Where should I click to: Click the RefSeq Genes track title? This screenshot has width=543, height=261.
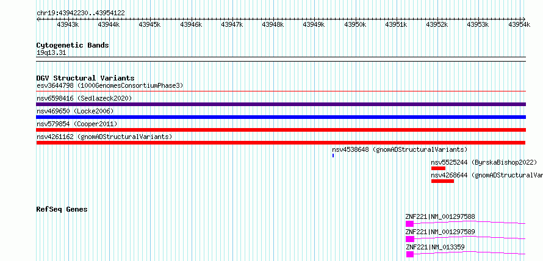(62, 209)
